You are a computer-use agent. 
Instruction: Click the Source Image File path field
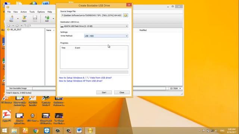(91, 15)
